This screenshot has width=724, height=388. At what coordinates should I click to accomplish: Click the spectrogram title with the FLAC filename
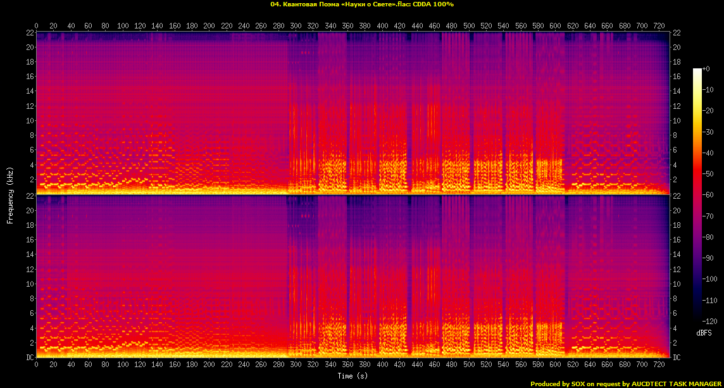361,4
